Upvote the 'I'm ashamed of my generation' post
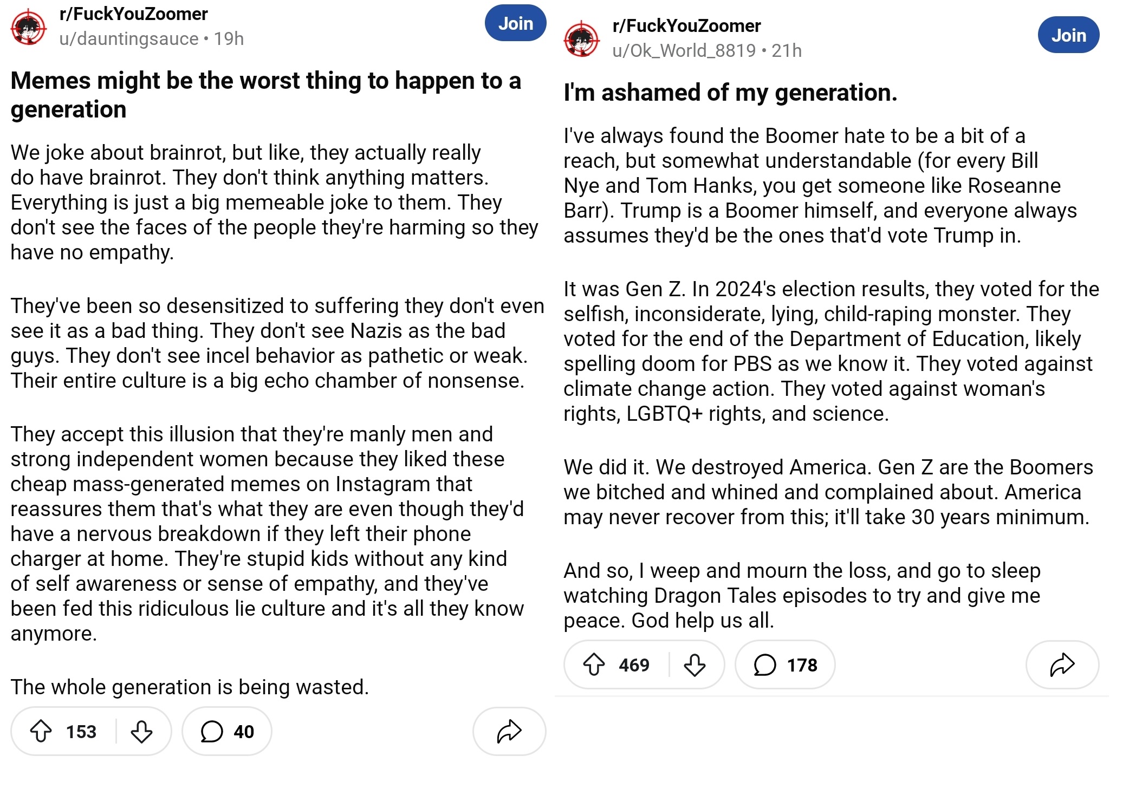 point(594,664)
